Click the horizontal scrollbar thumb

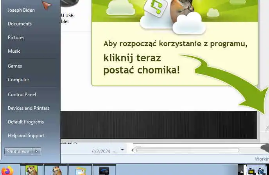187,150
